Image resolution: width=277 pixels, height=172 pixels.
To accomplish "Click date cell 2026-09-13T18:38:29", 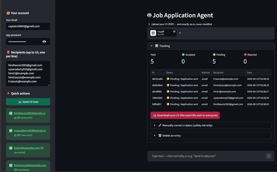I will click(x=258, y=79).
